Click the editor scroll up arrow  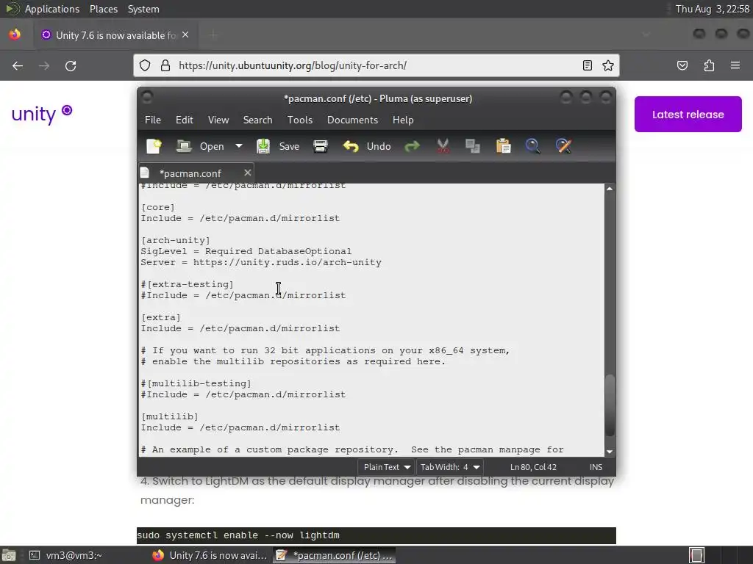(x=610, y=189)
